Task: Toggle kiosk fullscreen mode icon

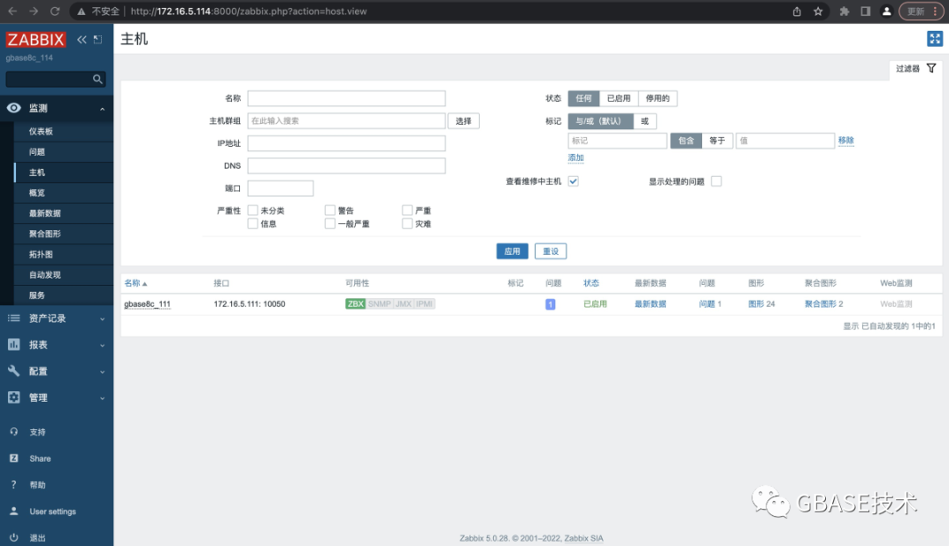Action: 934,39
